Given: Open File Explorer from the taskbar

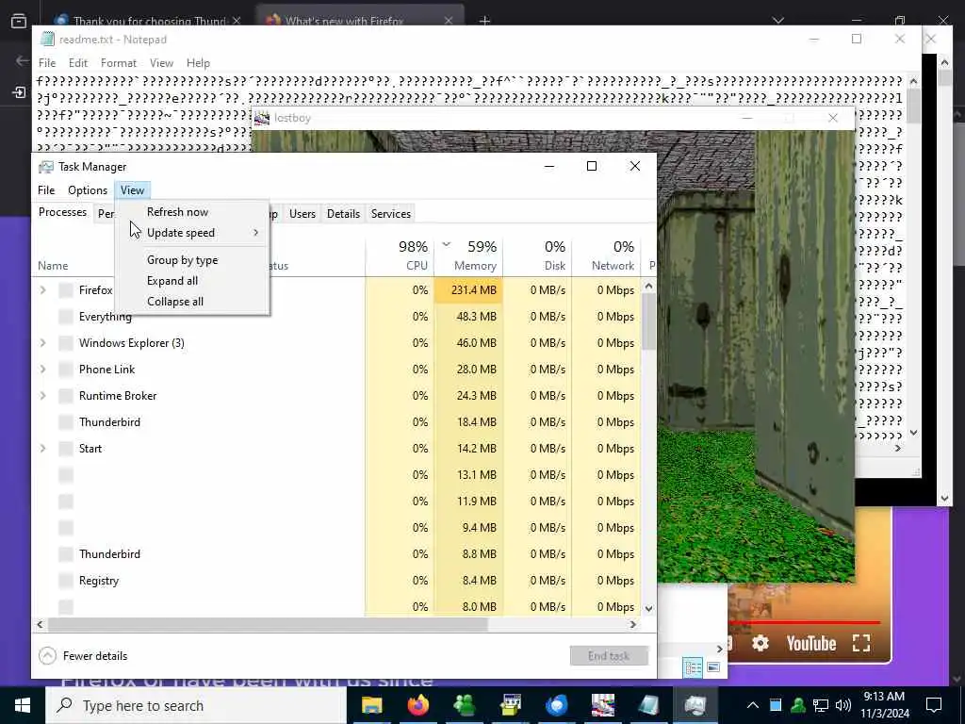Looking at the screenshot, I should [x=371, y=705].
